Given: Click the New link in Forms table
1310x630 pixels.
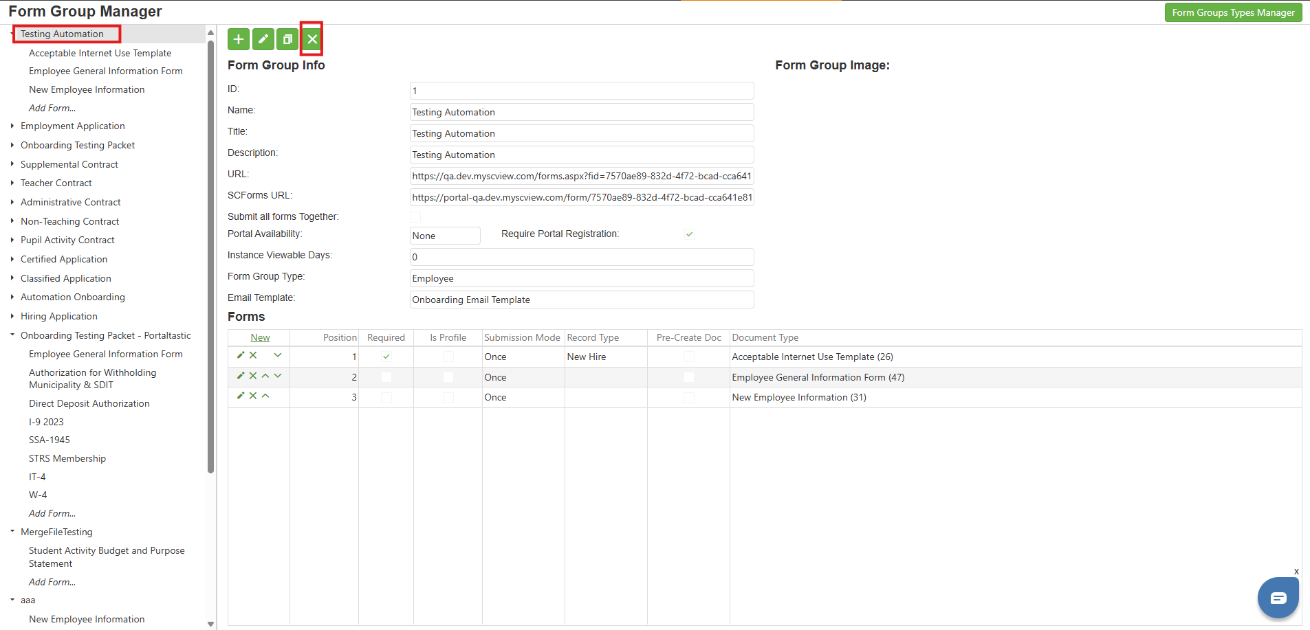Looking at the screenshot, I should [260, 337].
